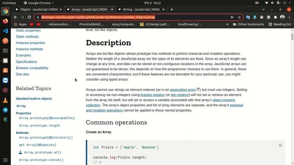
Task: Switch to the Object - JavaScript MDN tab
Action: click(x=39, y=9)
